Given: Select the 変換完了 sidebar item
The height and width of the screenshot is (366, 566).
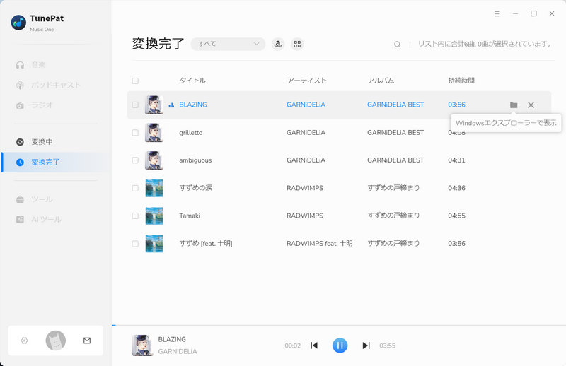Looking at the screenshot, I should 56,163.
